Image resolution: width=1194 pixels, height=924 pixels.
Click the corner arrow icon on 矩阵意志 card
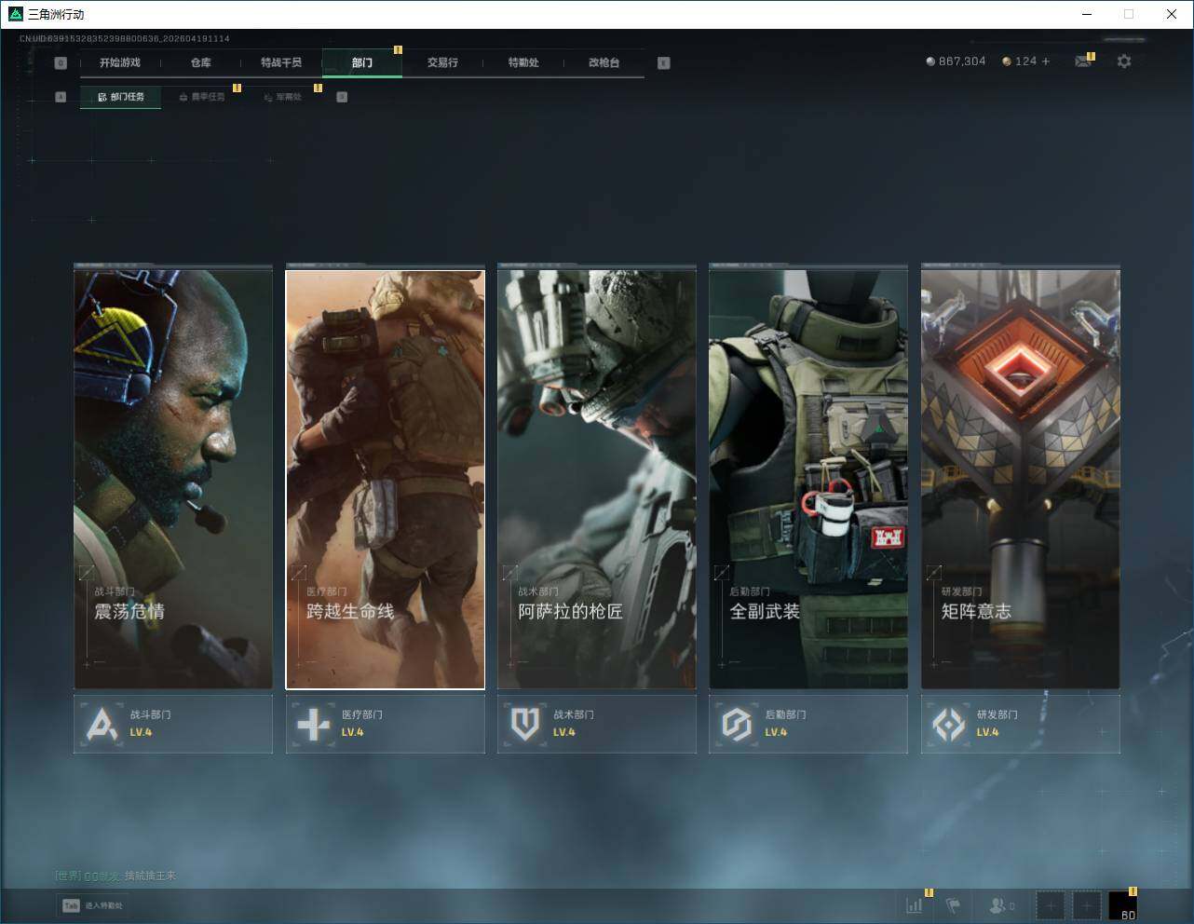[934, 573]
